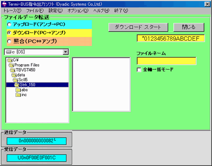The width and height of the screenshot is (212, 166).
Task: Click the ダウンロード スタート button
Action: click(x=138, y=27)
